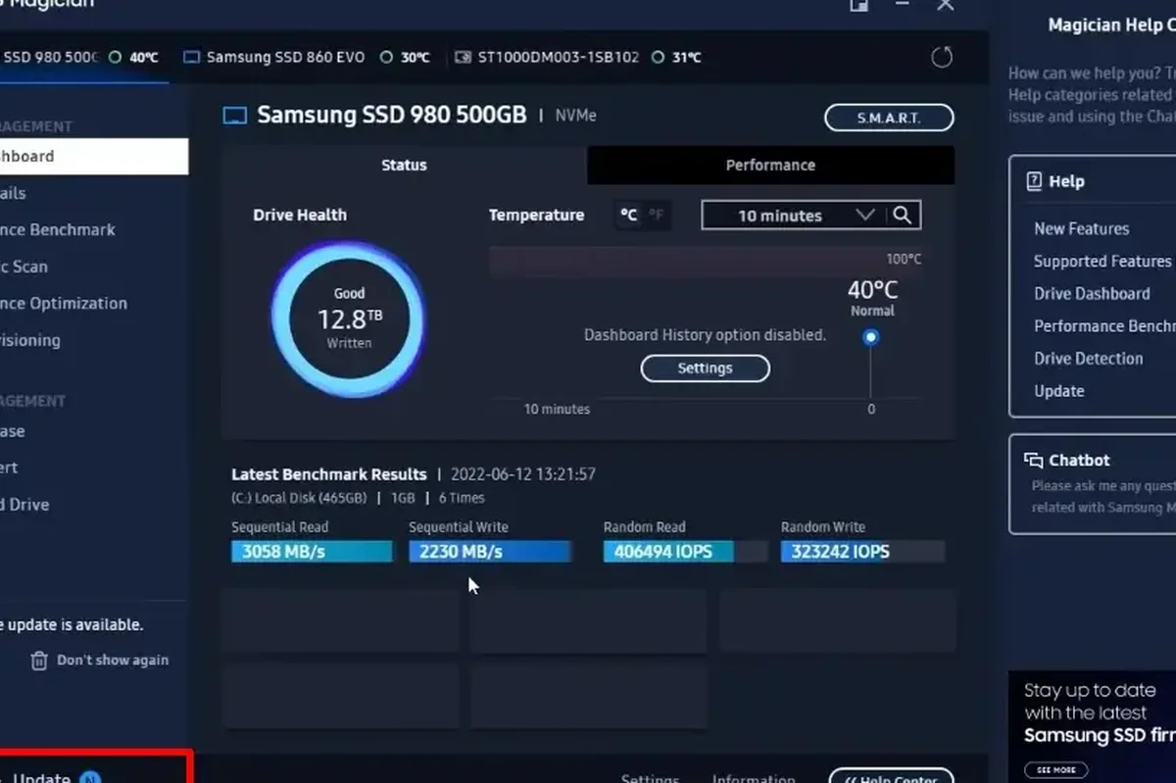The width and height of the screenshot is (1176, 783).
Task: Select the ST1000DM003-1SB102 drive tab
Action: pyautogui.click(x=578, y=58)
